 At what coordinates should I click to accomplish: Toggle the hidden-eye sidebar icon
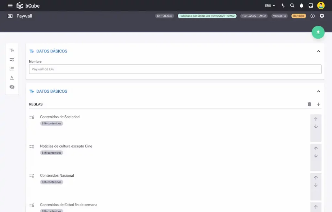[x=12, y=87]
